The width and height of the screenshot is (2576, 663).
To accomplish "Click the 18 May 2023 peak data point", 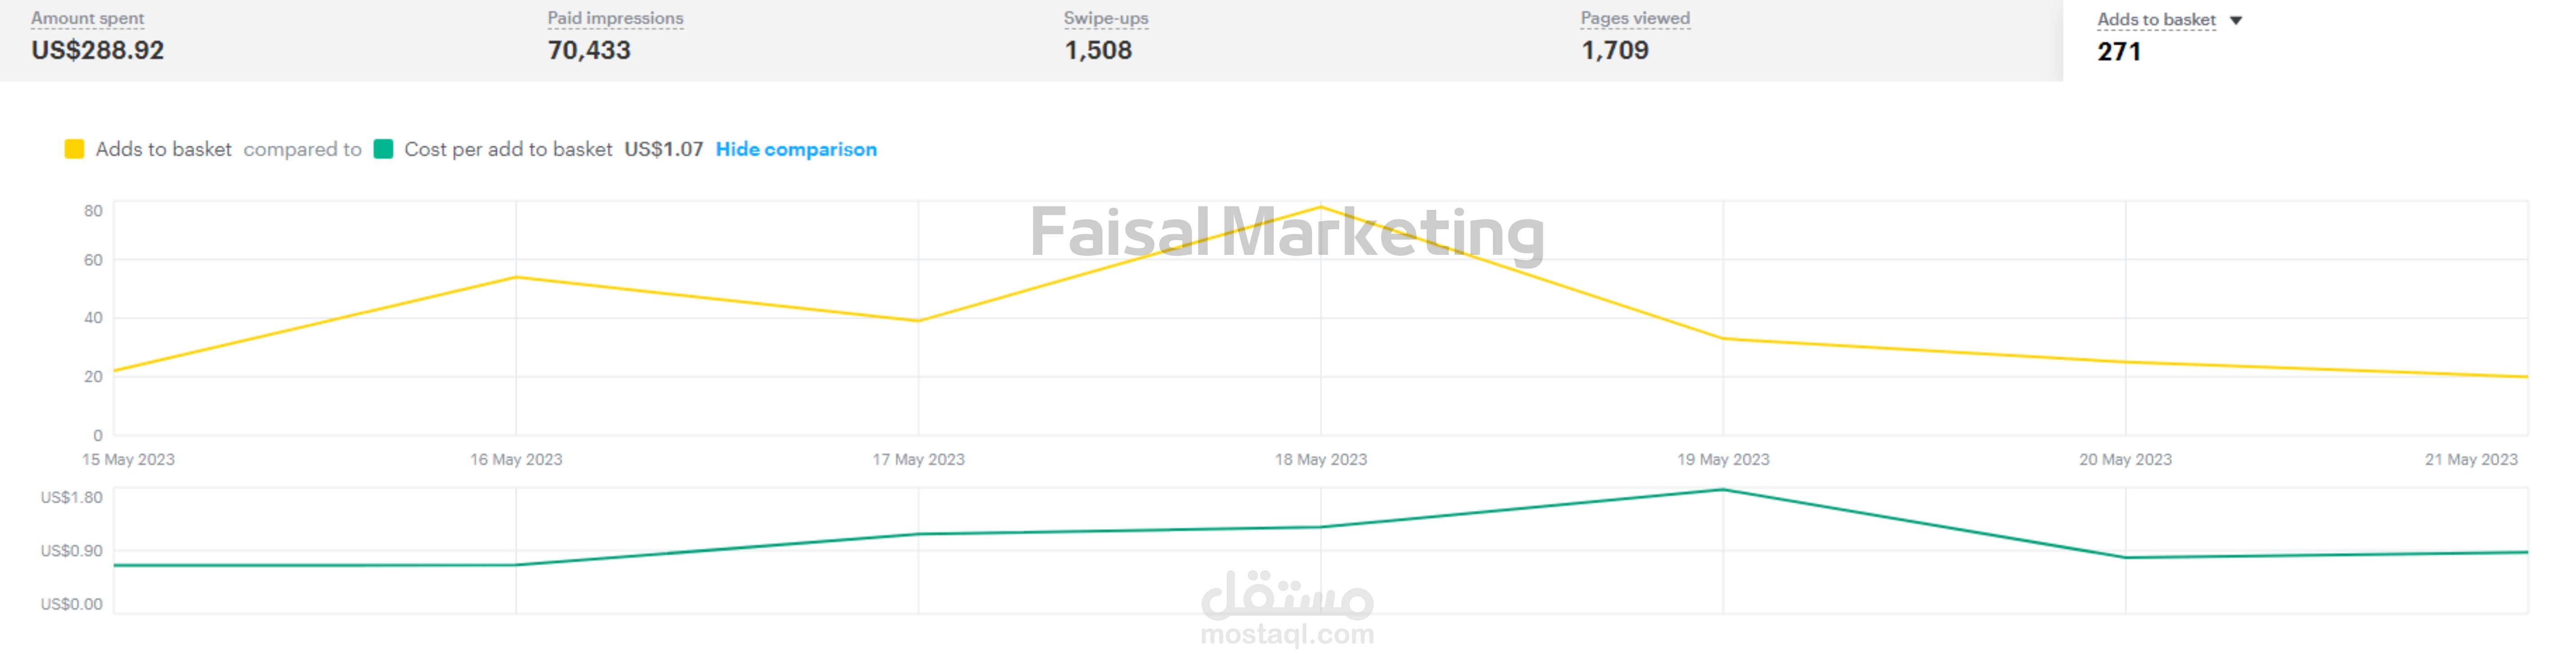I will click(1321, 207).
